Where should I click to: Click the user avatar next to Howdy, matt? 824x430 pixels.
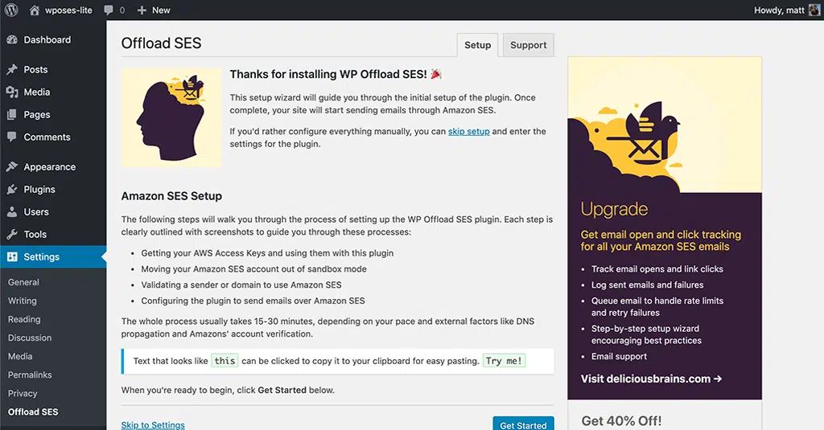click(814, 10)
